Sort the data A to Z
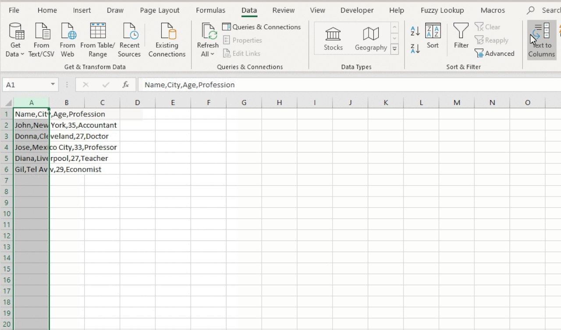561x330 pixels. click(x=415, y=32)
